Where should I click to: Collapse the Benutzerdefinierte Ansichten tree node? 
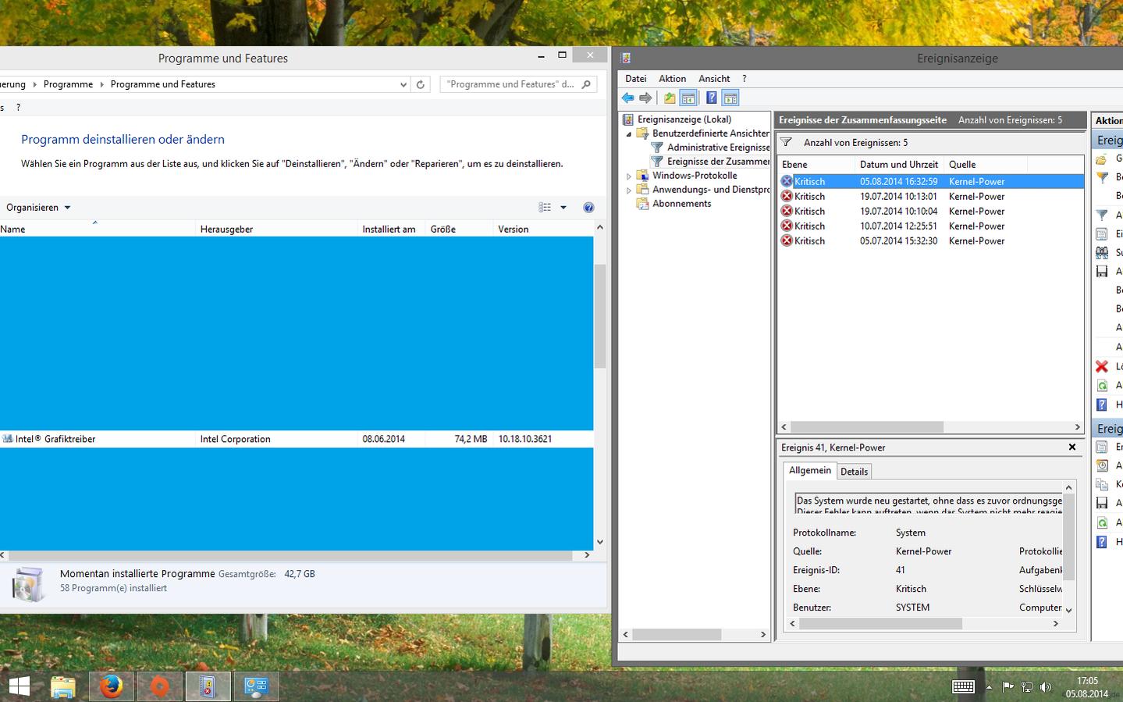click(x=629, y=134)
